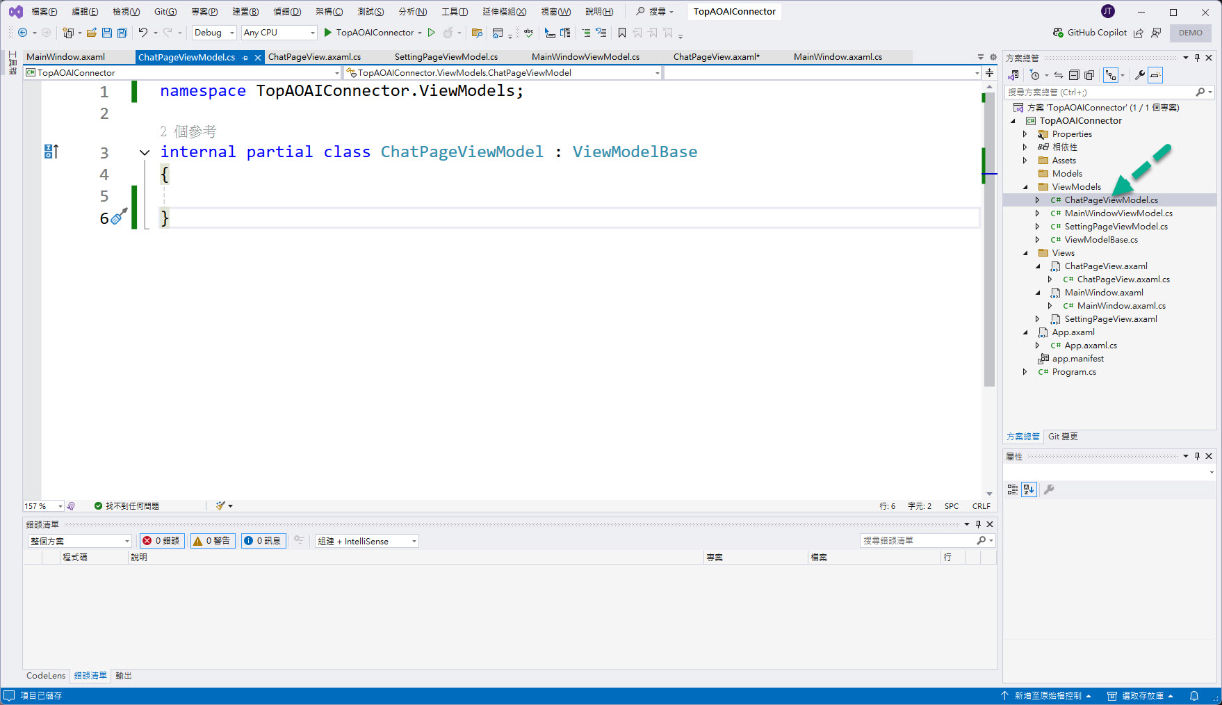Collapse the ViewModels folder node
The width and height of the screenshot is (1222, 705).
point(1025,187)
